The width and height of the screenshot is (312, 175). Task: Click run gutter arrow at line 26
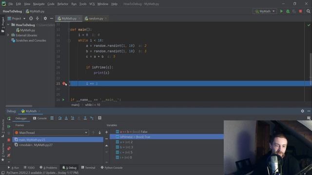(x=63, y=100)
